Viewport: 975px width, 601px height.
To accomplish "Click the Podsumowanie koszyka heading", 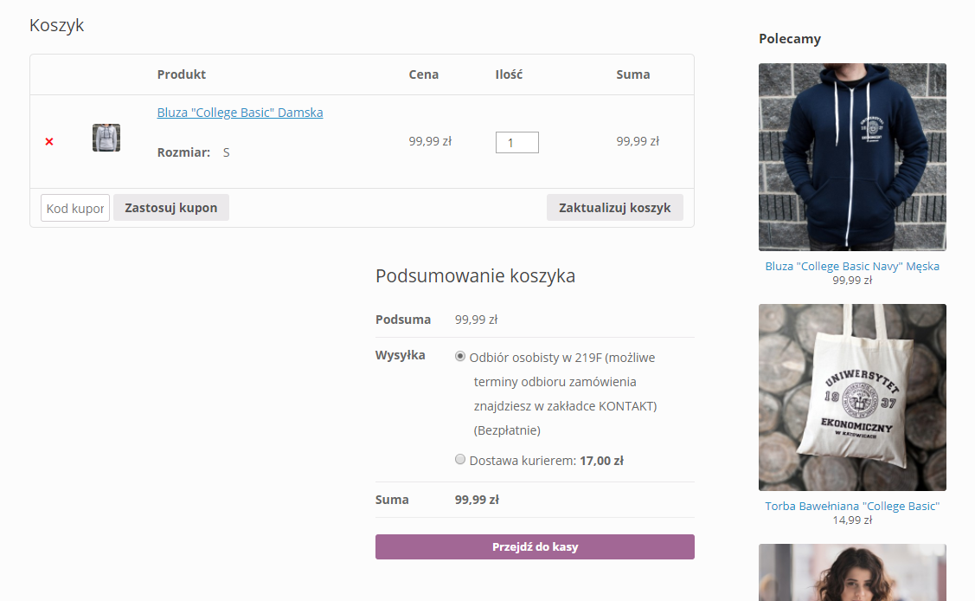I will (x=475, y=275).
